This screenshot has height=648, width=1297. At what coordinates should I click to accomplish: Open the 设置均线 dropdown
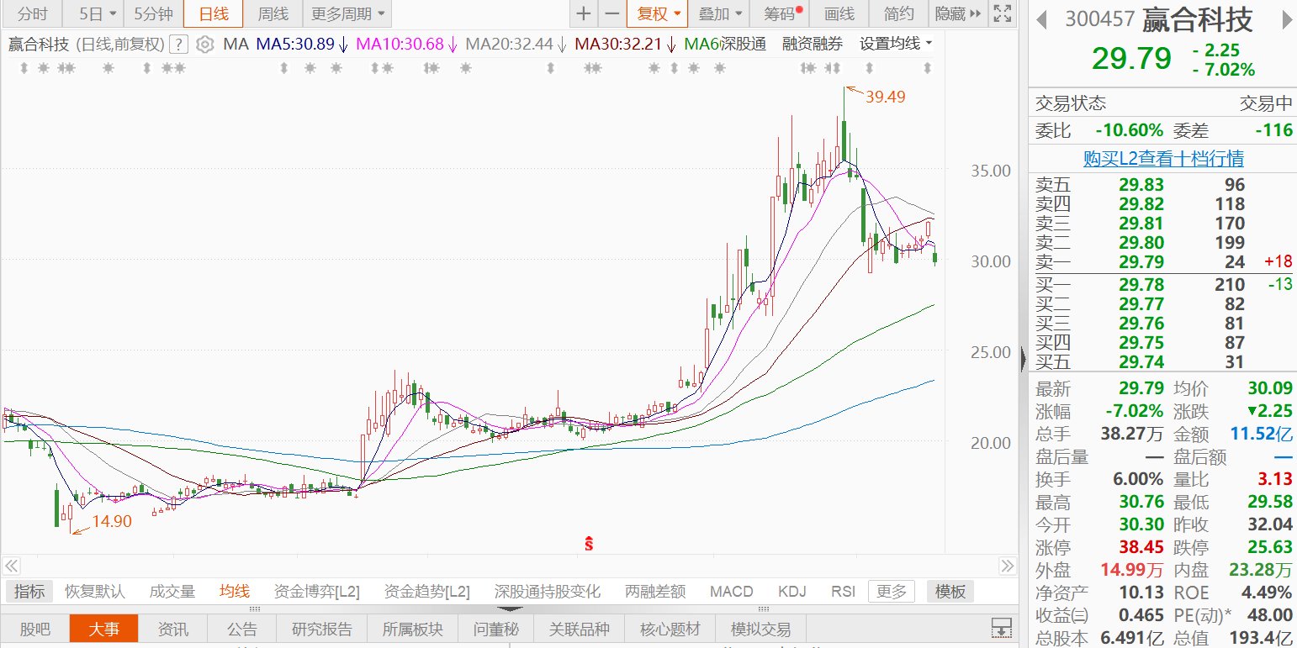coord(896,44)
